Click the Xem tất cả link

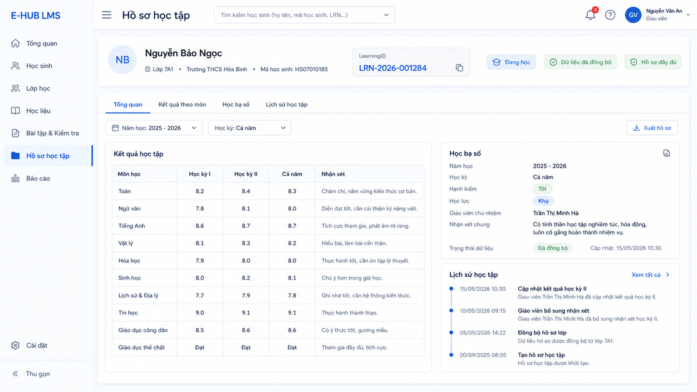(646, 275)
